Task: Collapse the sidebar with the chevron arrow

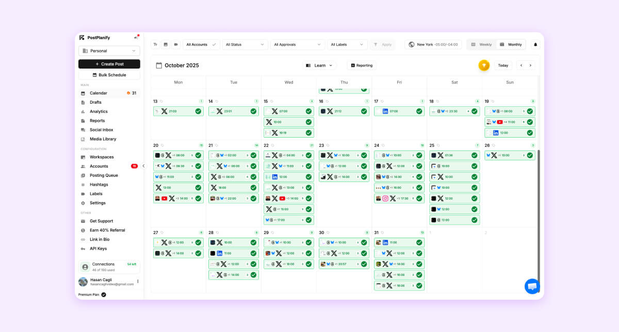Action: tap(144, 166)
